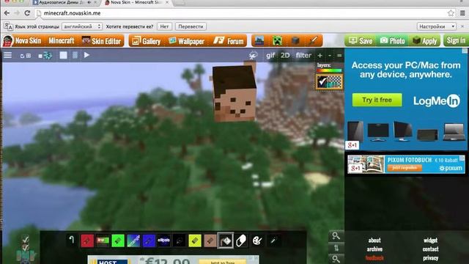Toggle the upper checkmark above skin preview
469x264 pixels.
tap(26, 239)
